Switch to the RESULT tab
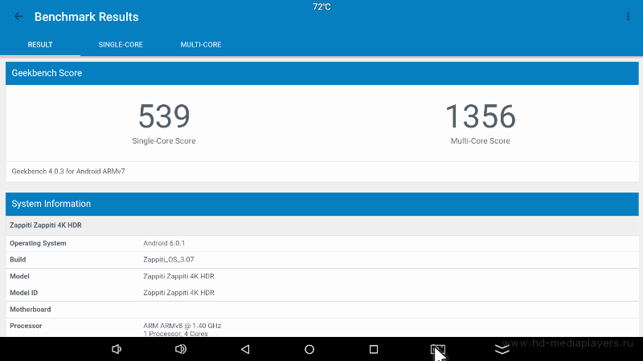The image size is (643, 361). pyautogui.click(x=40, y=45)
